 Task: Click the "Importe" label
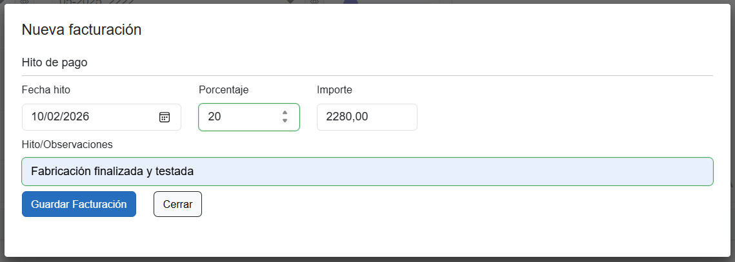[x=334, y=89]
